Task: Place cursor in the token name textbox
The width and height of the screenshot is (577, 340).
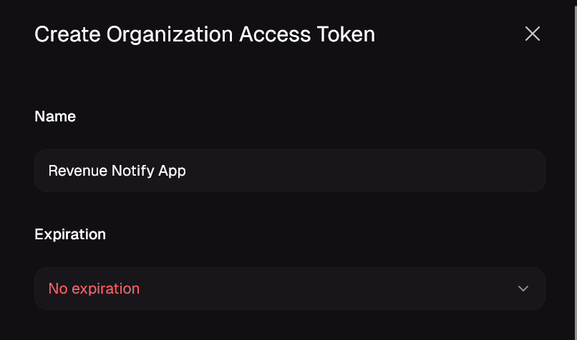Action: coord(289,171)
